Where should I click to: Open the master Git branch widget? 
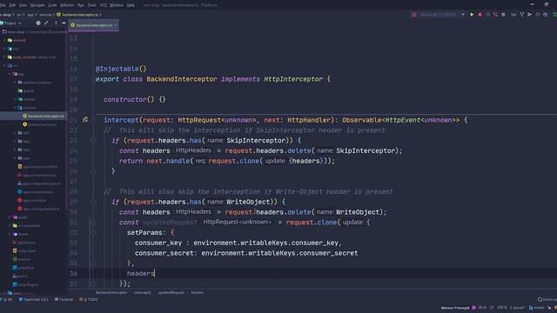(537, 308)
